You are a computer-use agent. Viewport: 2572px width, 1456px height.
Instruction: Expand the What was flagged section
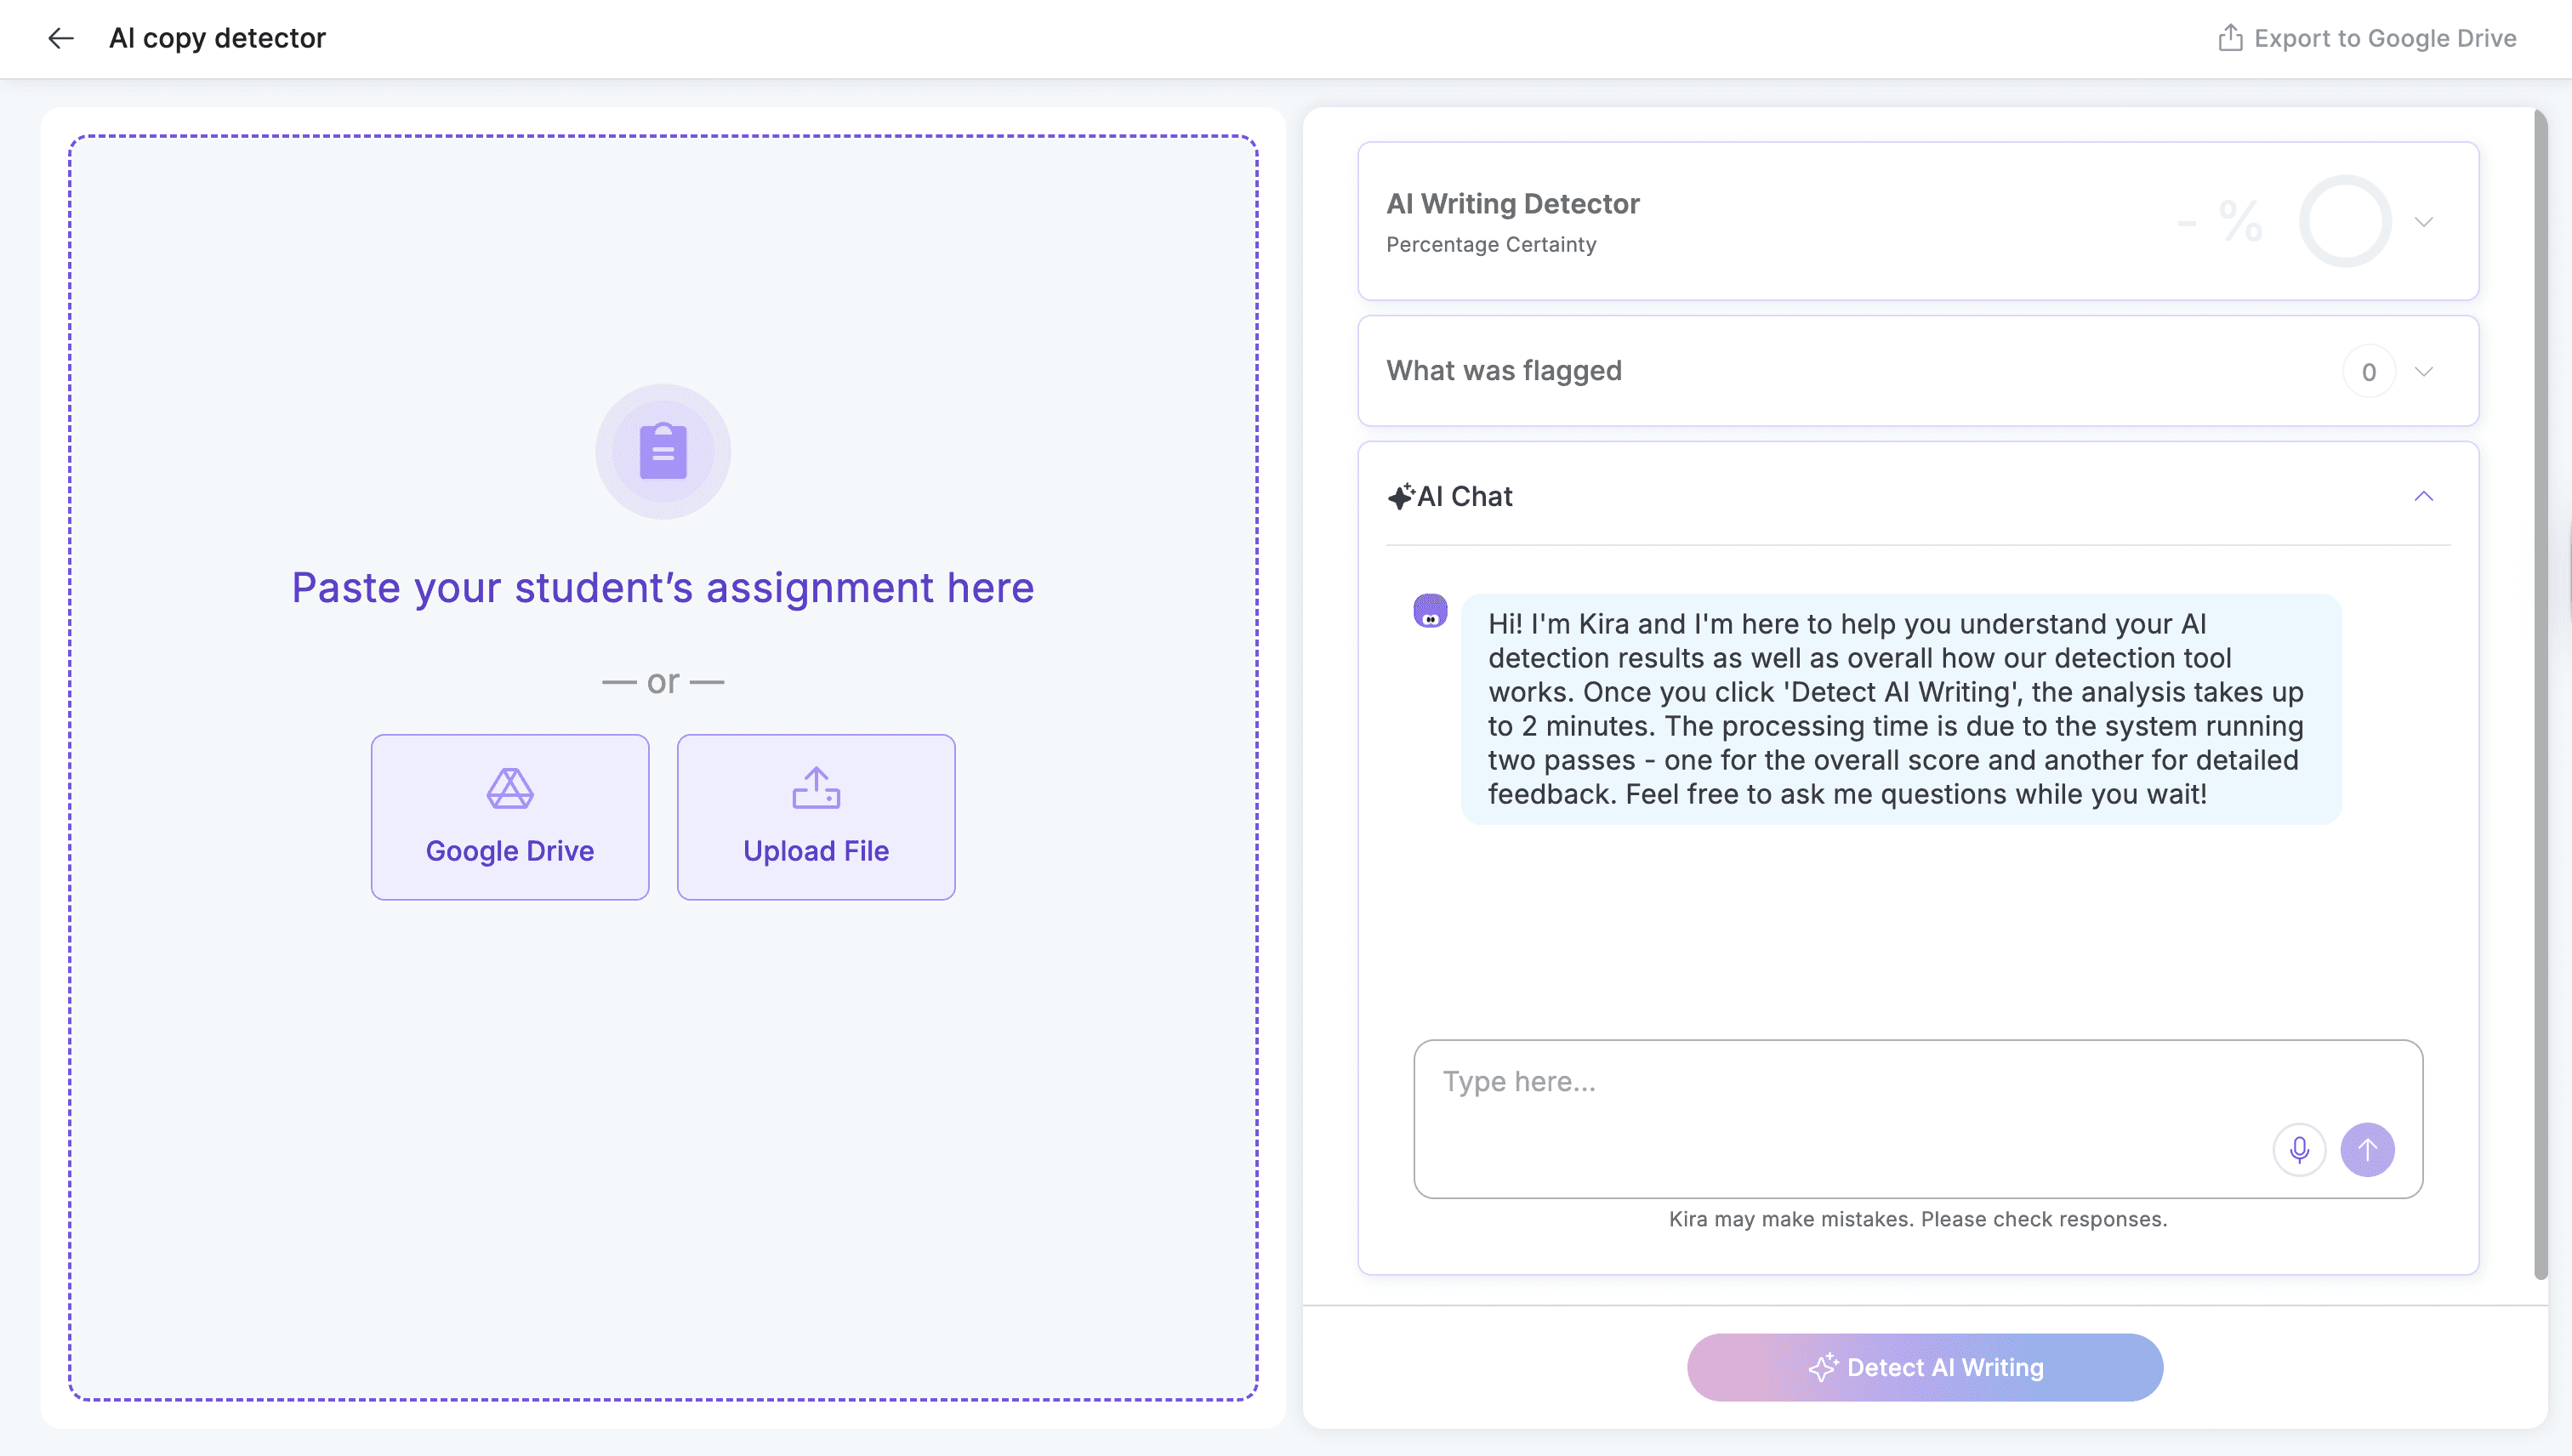click(2423, 371)
